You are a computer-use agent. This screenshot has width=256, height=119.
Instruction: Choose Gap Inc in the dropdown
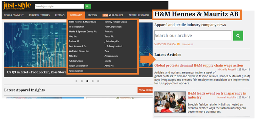(73, 37)
